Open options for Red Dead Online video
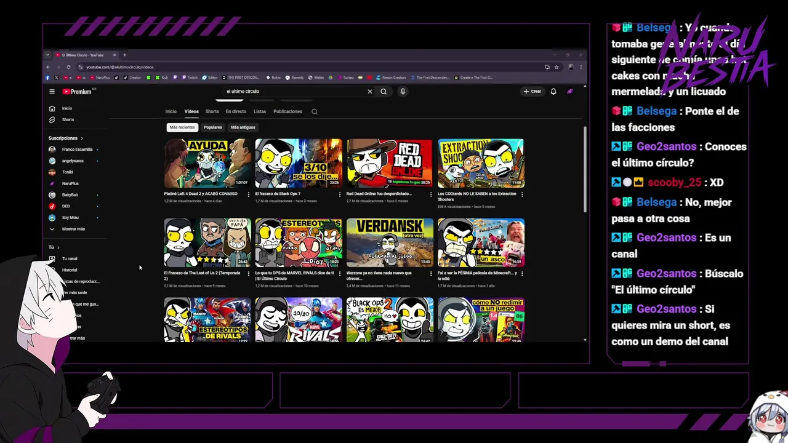Viewport: 788px width, 443px height. coord(431,194)
